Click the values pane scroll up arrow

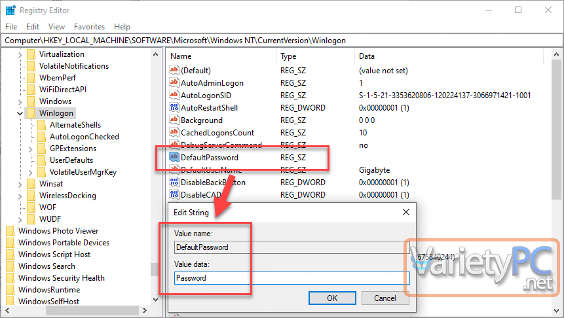pyautogui.click(x=556, y=54)
